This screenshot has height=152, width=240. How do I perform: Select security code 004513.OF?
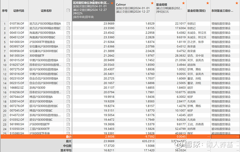click(x=17, y=33)
